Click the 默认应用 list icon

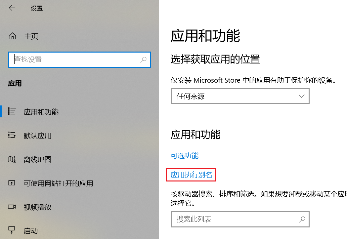click(12, 136)
